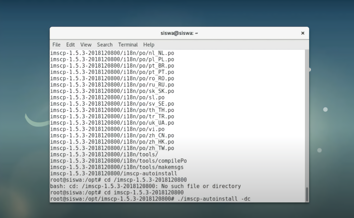354x218 pixels.
Task: Click the line ending in tr_TR.po
Action: pos(112,116)
